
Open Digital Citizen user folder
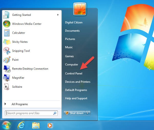[74, 22]
